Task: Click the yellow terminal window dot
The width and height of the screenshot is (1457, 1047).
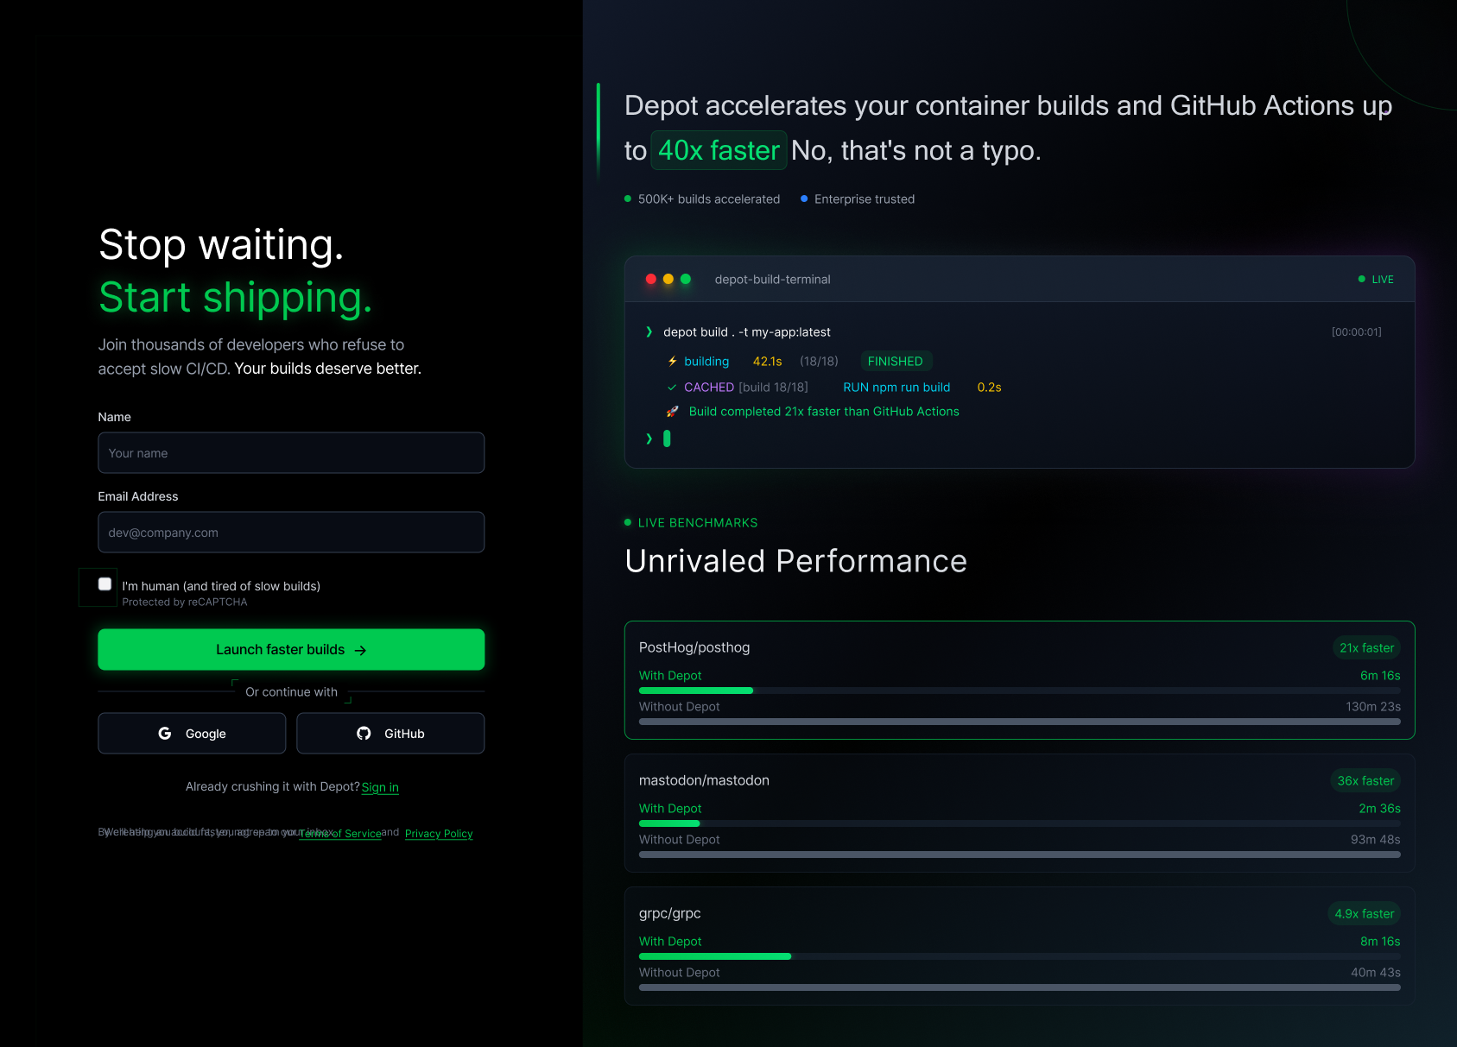Action: [x=668, y=280]
